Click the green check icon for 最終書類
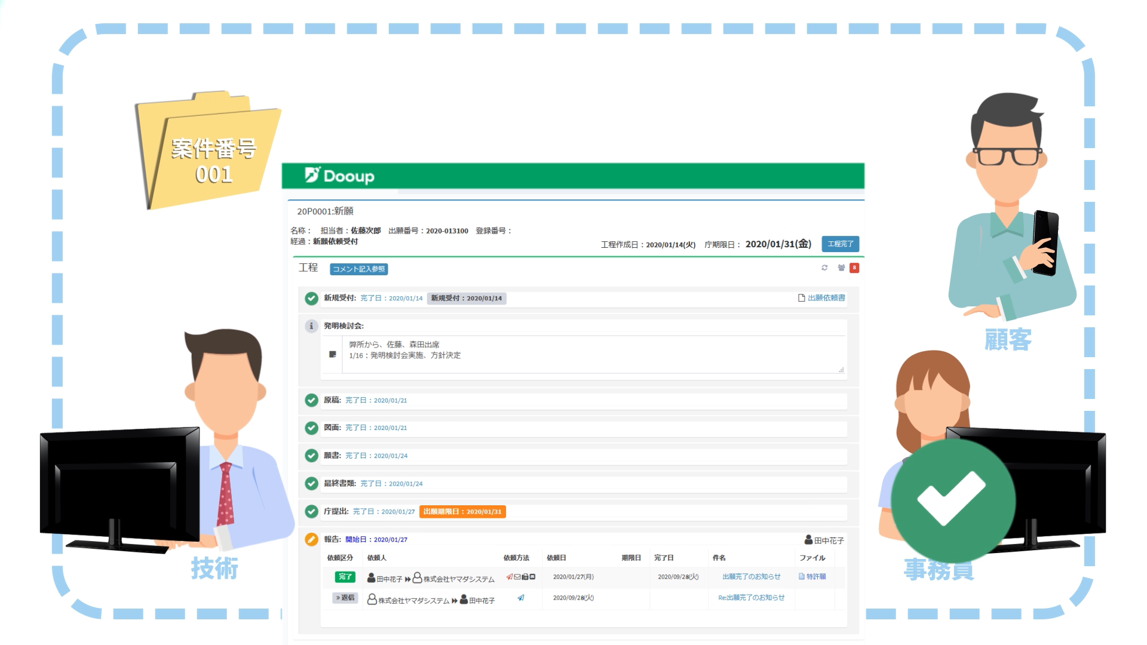 pos(311,484)
